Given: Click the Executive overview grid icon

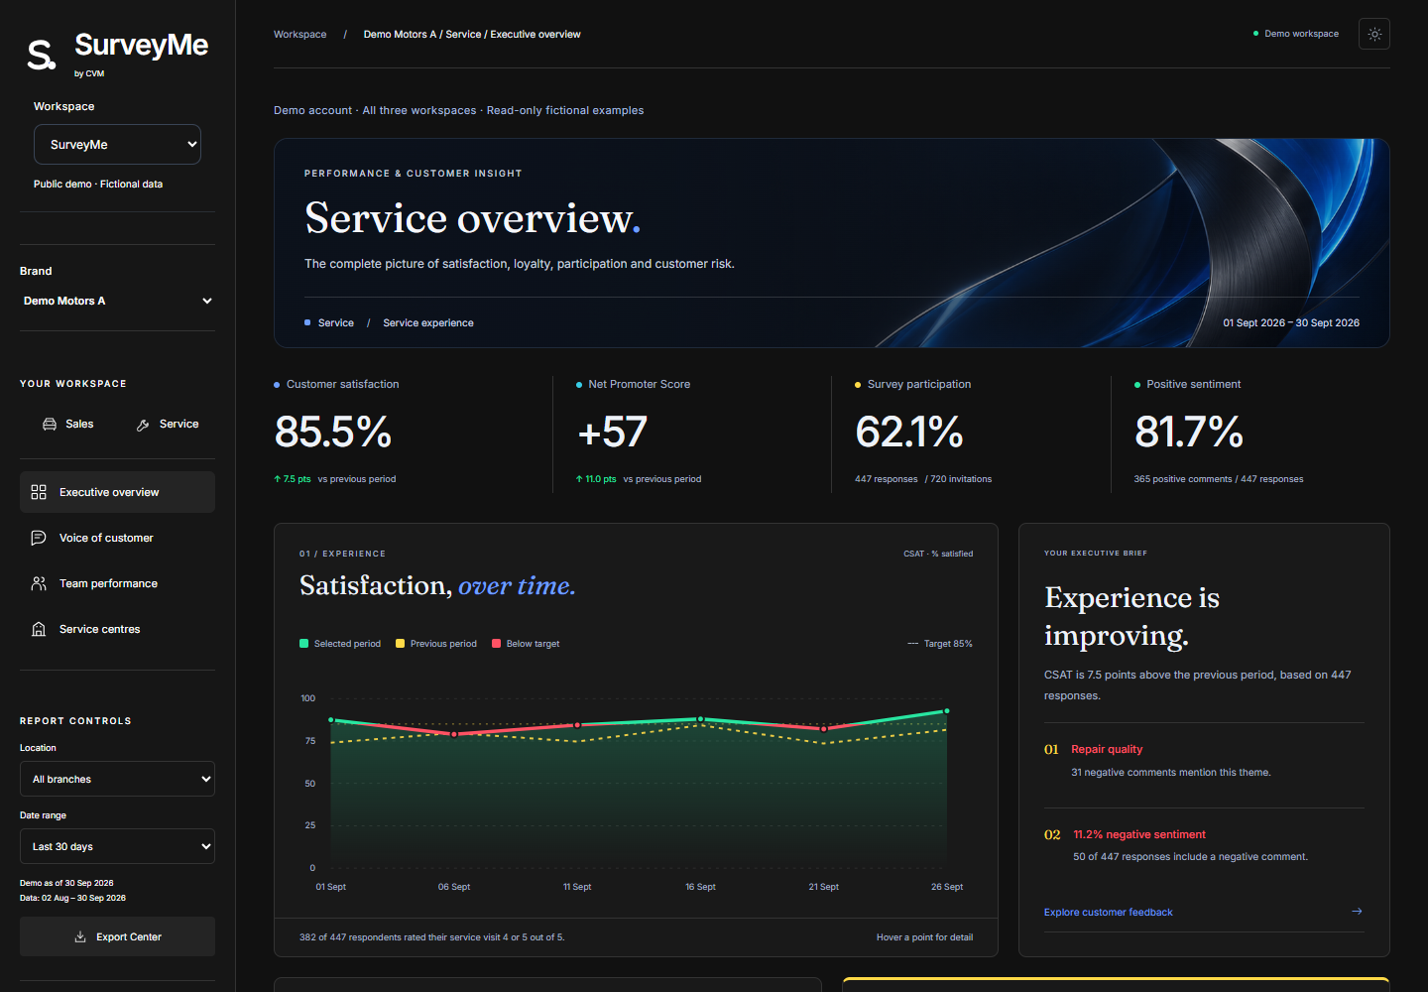Looking at the screenshot, I should (x=39, y=492).
